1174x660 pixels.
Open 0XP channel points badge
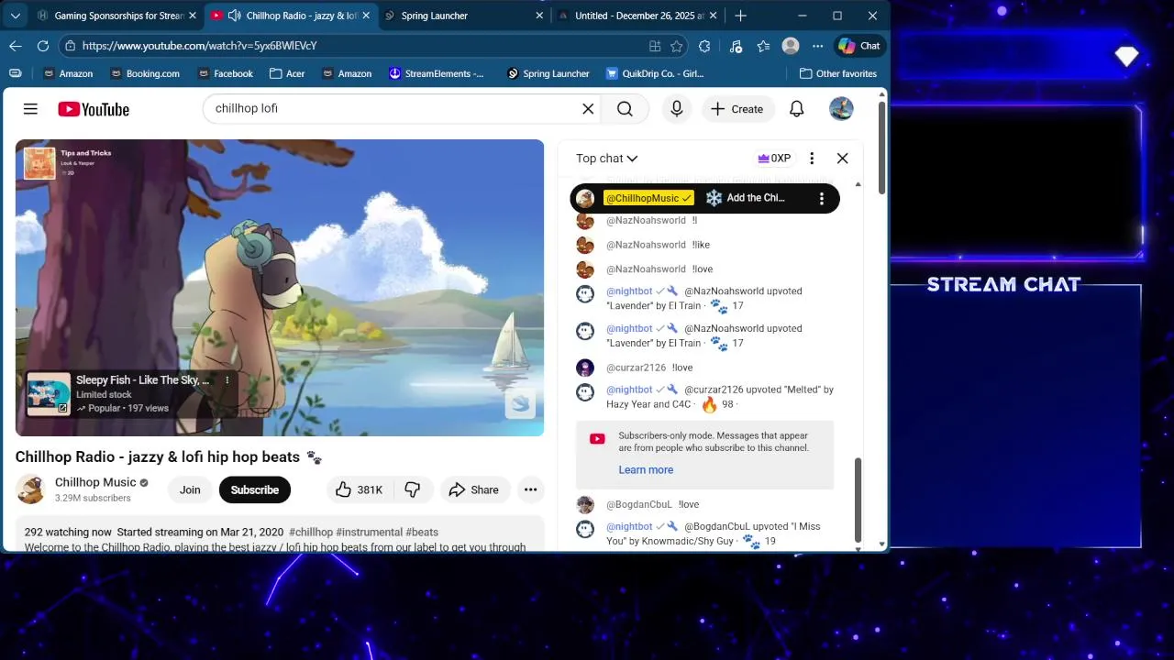pos(774,159)
